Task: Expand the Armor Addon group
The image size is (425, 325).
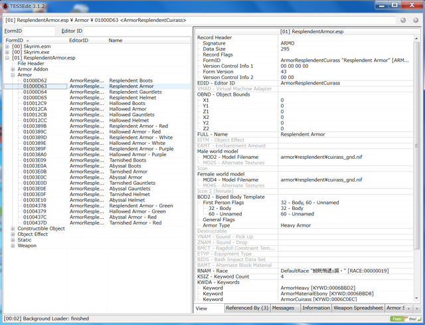Action: click(13, 69)
